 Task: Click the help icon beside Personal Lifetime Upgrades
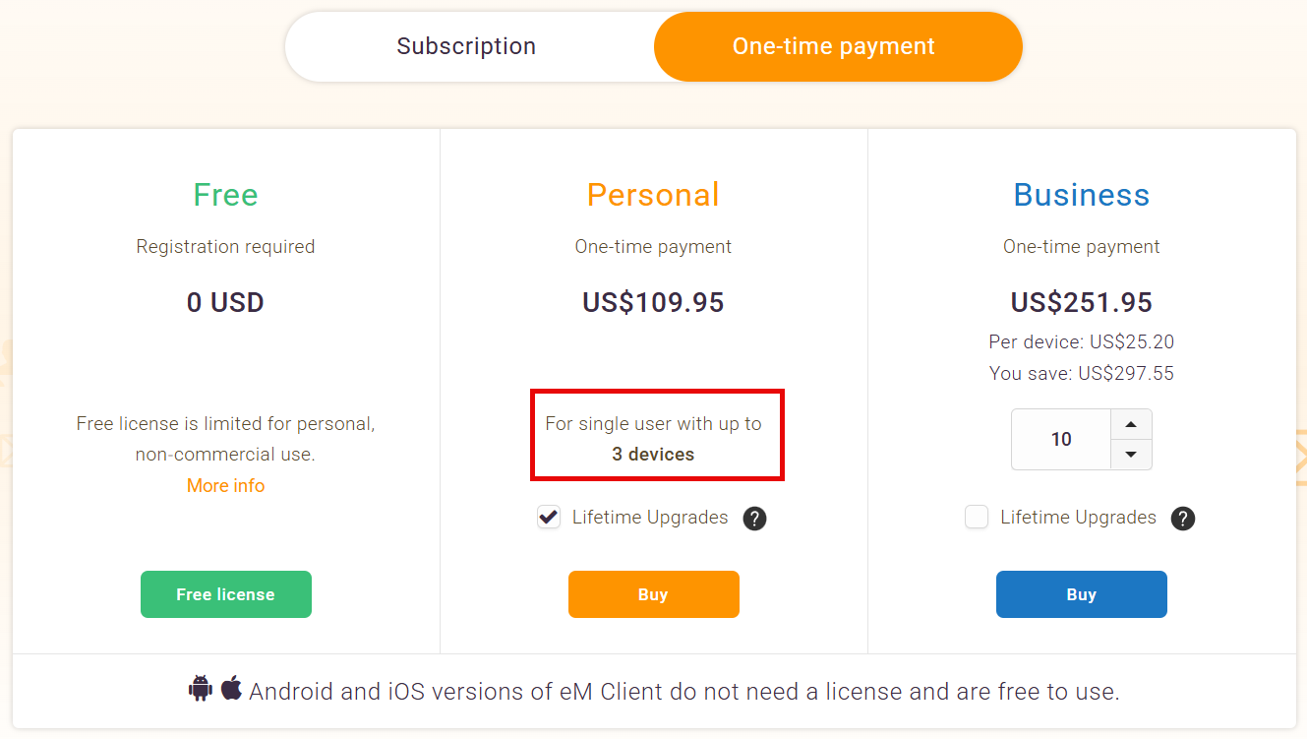point(754,519)
